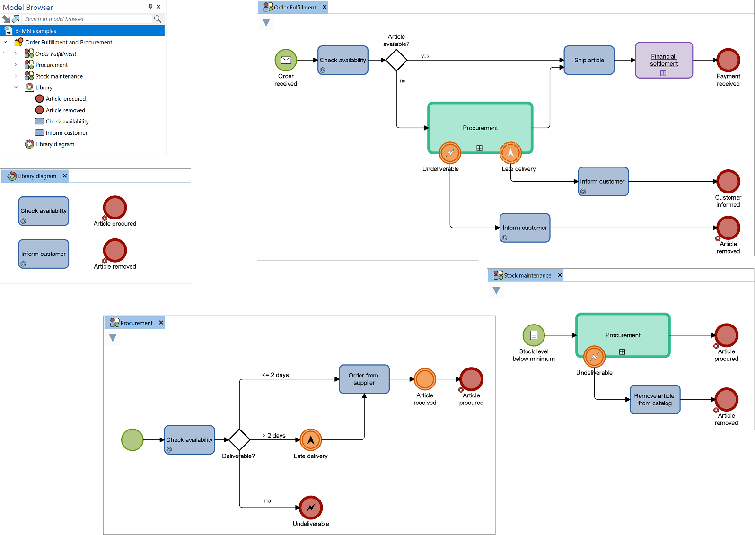Viewport: 755px width, 535px height.
Task: Collapse Order Fulfillment and Procurement node
Action: point(6,42)
